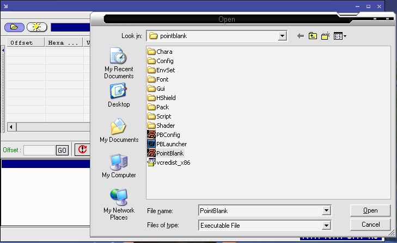The height and width of the screenshot is (243, 397).
Task: Click inside the File name text field
Action: [260, 210]
